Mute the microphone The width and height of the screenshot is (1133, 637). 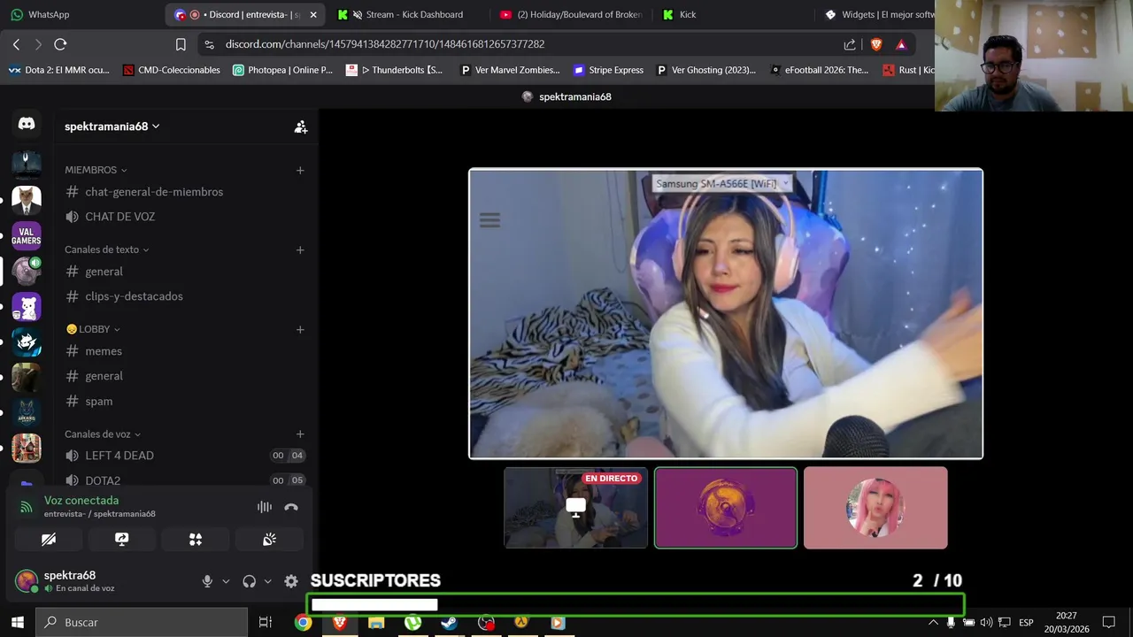tap(207, 581)
